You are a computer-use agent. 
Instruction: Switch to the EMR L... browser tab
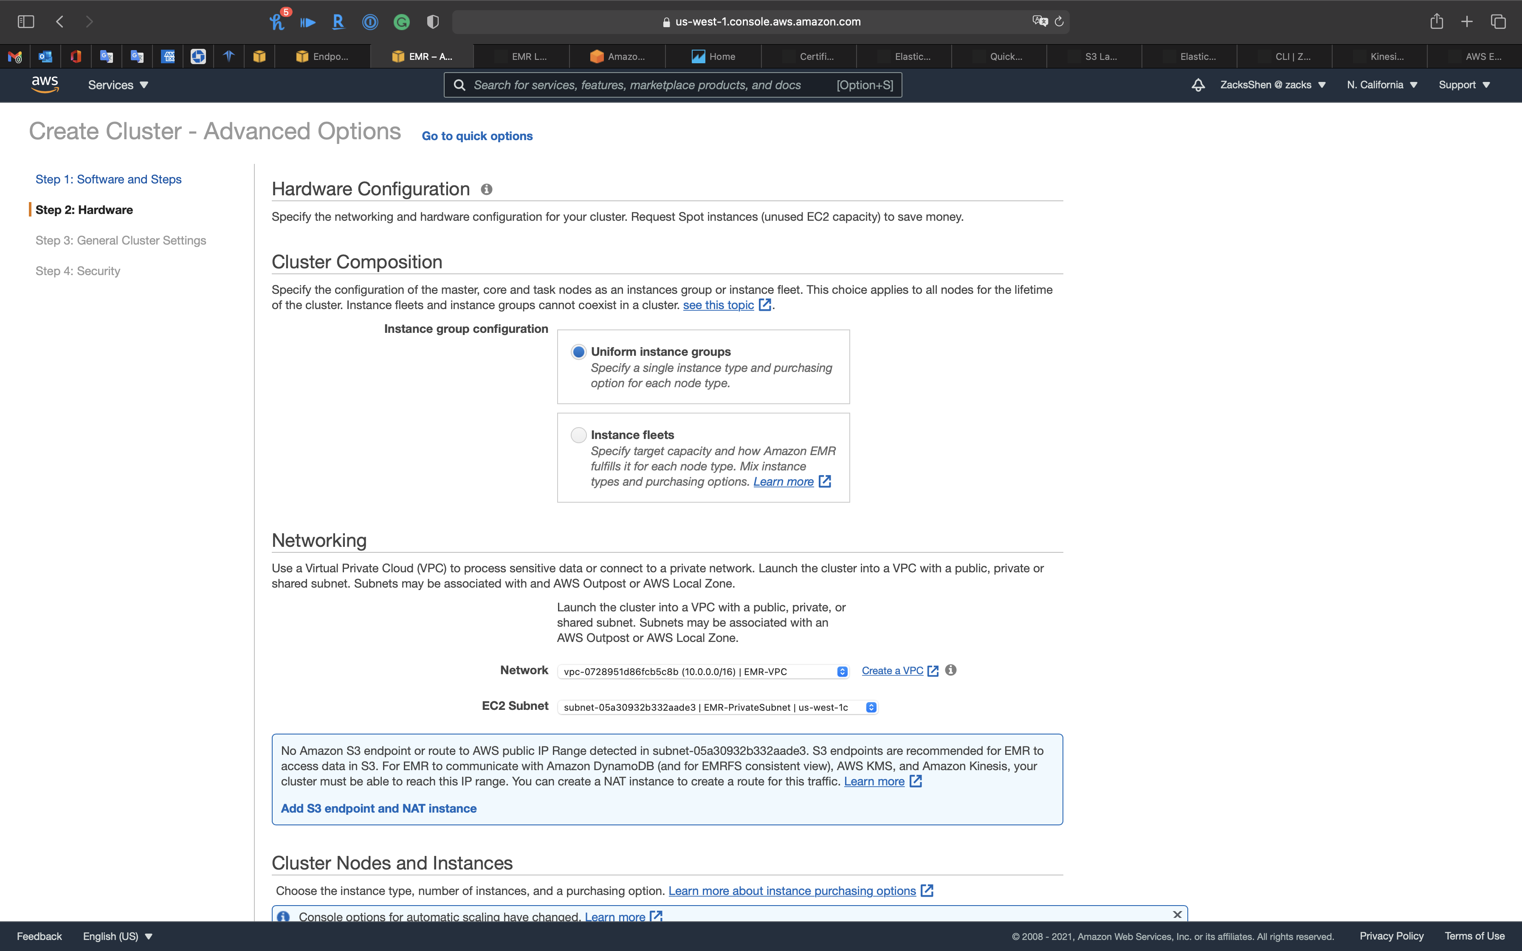(521, 56)
